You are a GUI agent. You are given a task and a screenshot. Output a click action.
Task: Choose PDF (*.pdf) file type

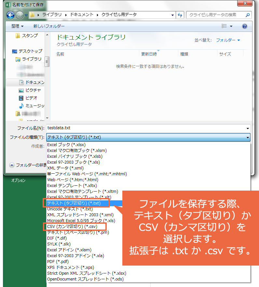point(84,262)
